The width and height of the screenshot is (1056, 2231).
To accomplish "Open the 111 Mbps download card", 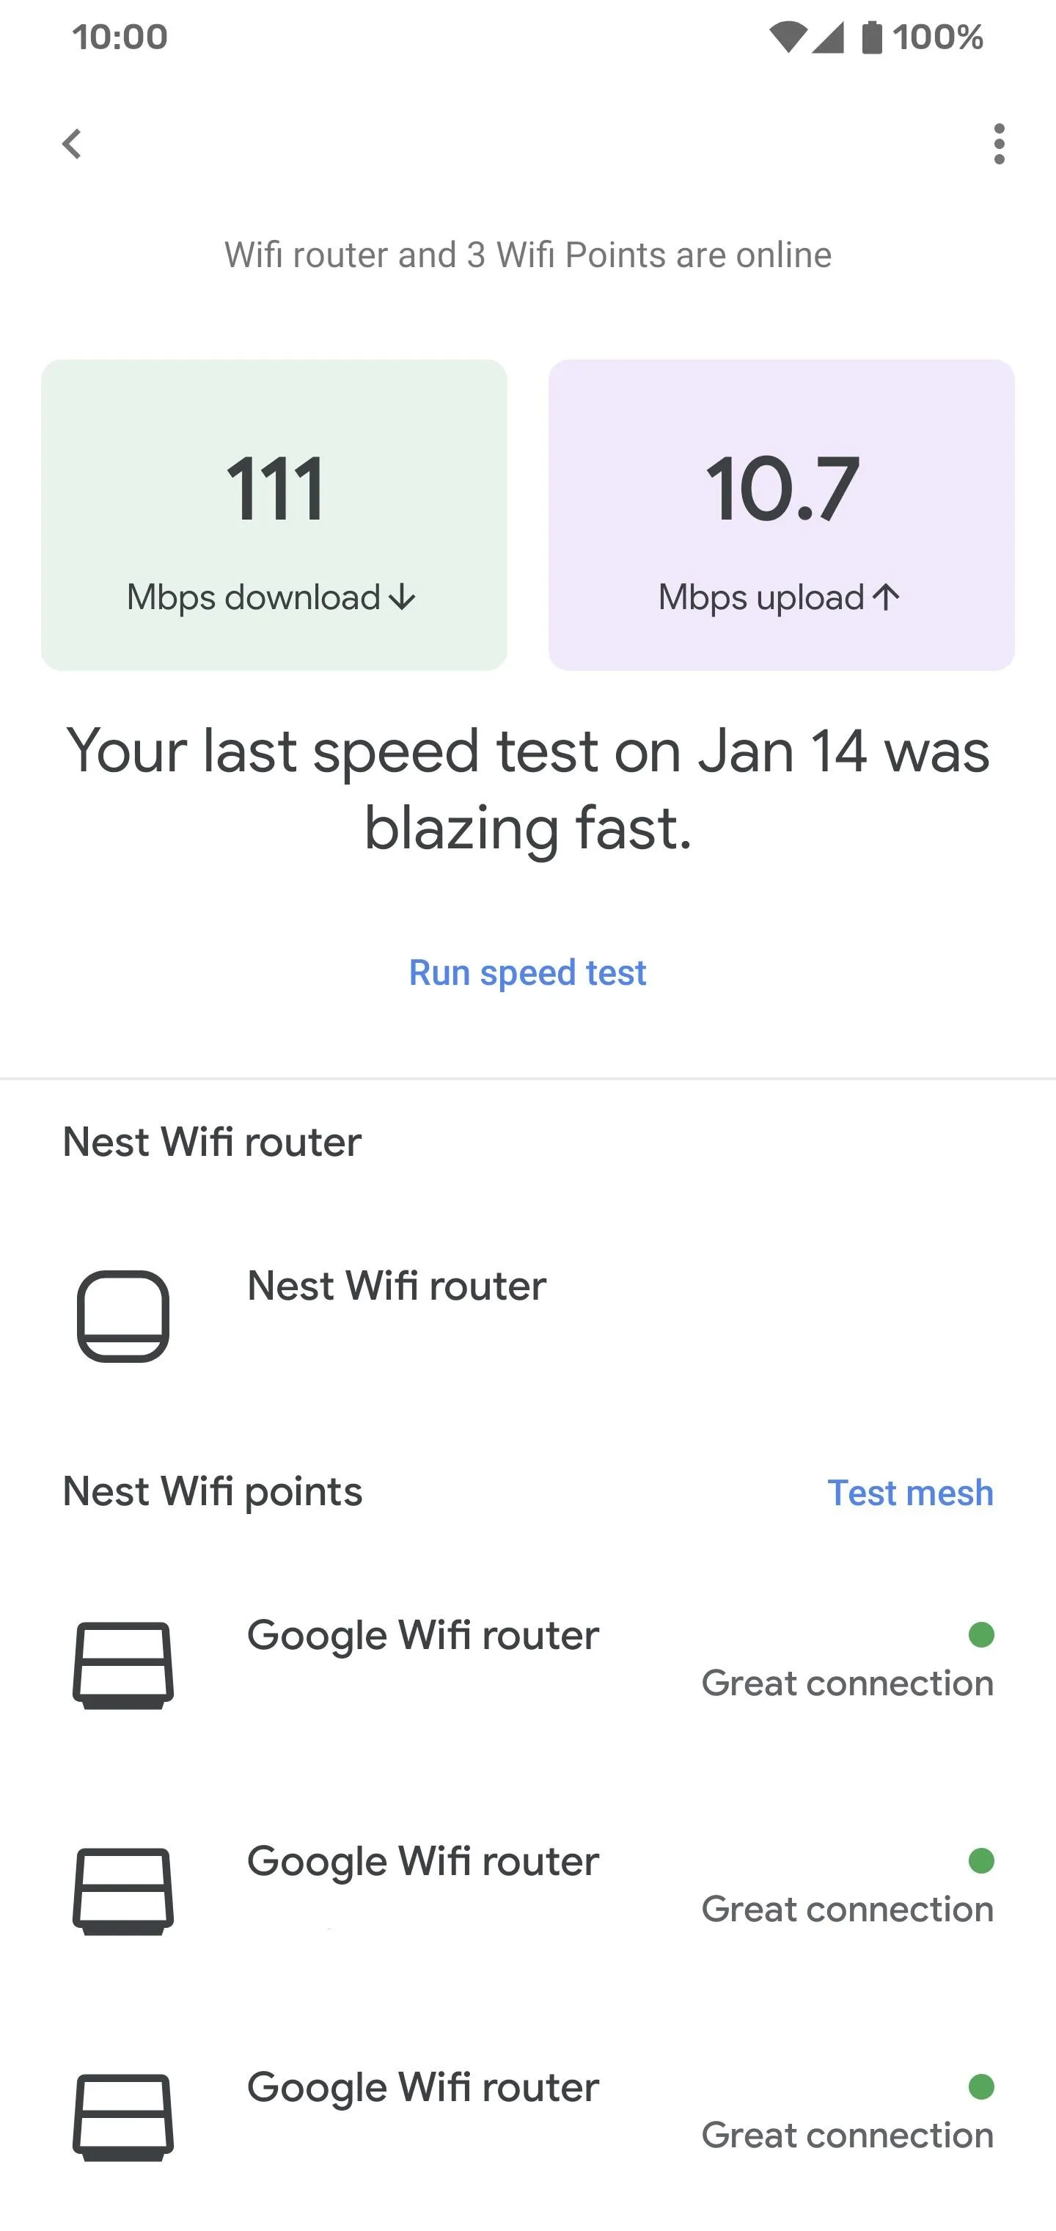I will 274,514.
